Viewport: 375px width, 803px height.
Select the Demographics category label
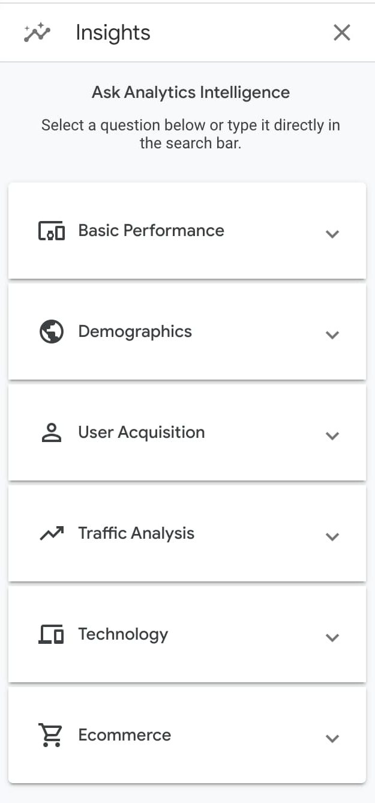tap(135, 332)
